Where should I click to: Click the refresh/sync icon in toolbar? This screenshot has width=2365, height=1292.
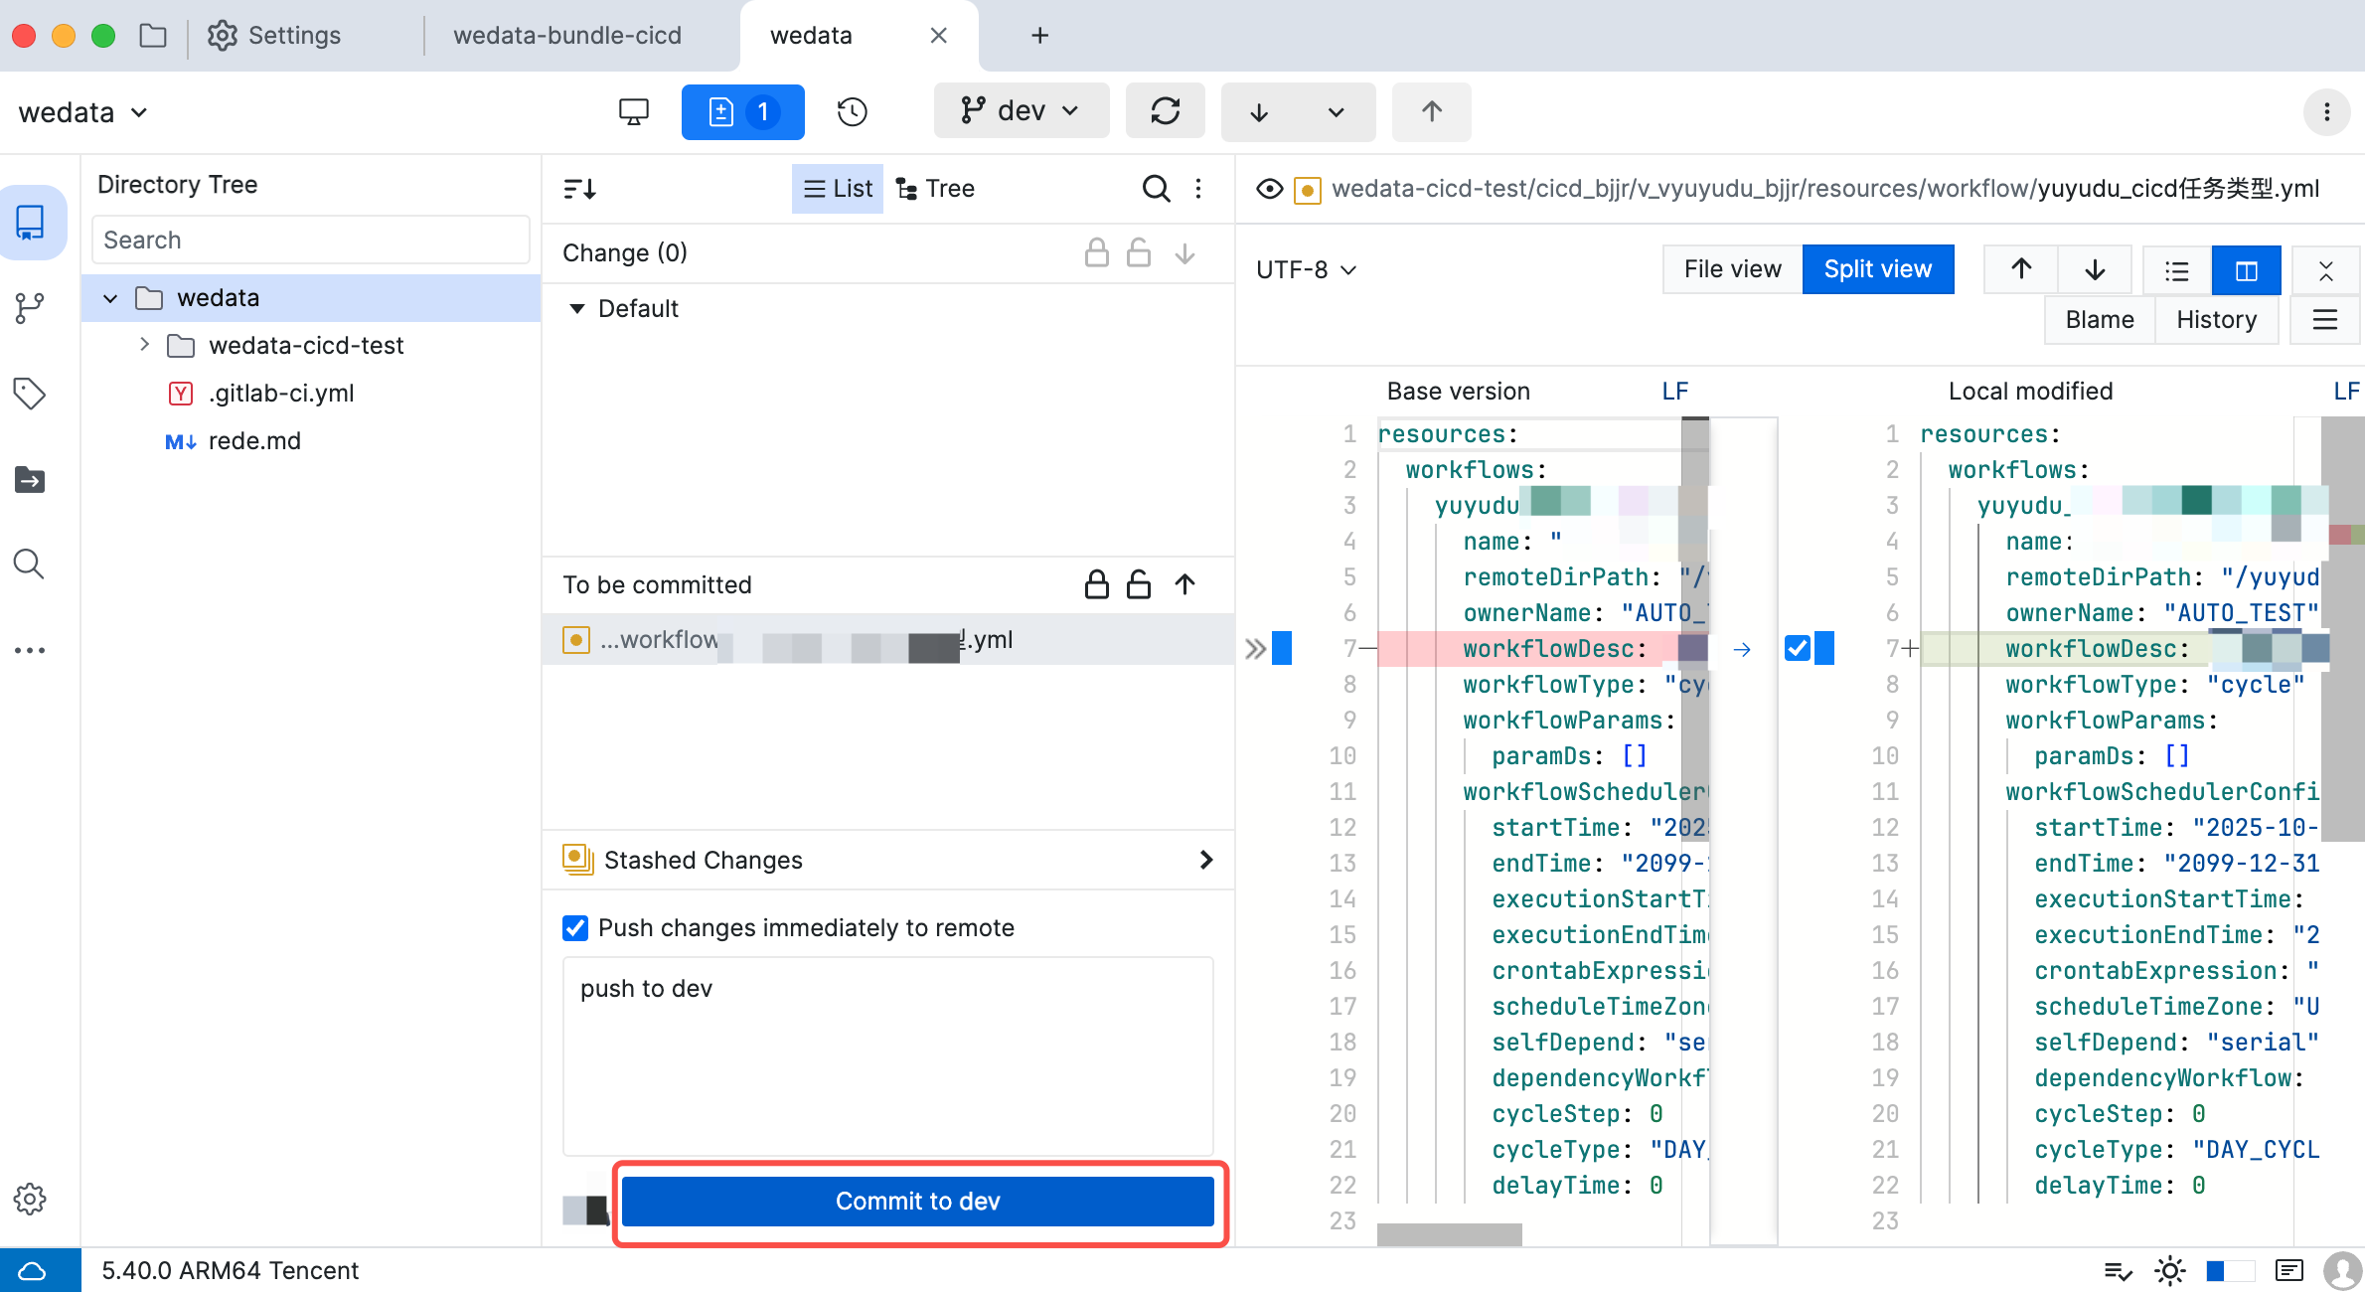tap(1165, 111)
